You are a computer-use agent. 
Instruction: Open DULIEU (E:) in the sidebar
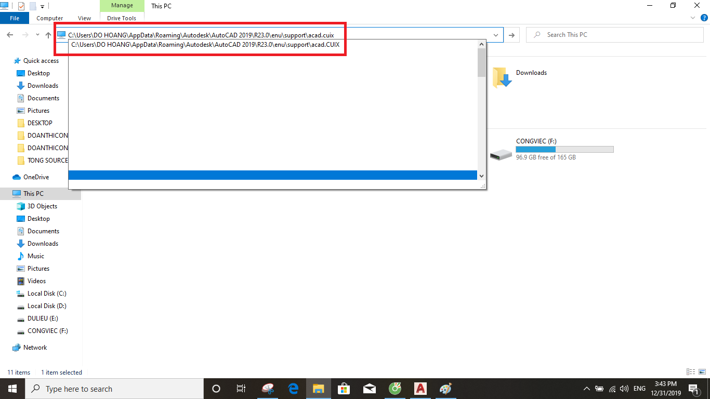point(43,318)
